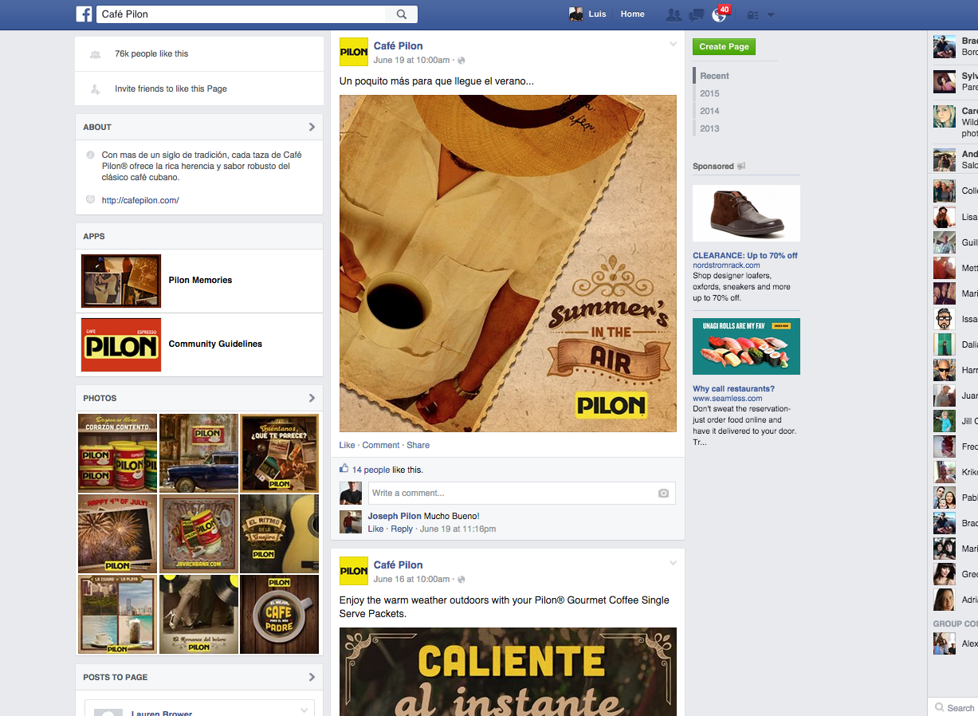Open Luis profile link

click(x=597, y=14)
